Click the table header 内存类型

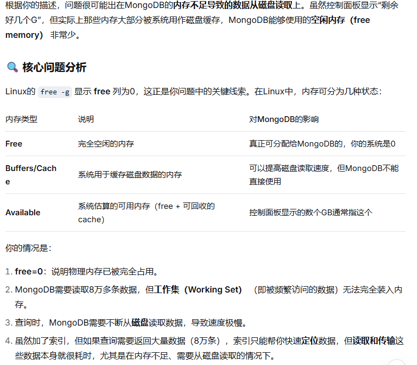click(21, 119)
